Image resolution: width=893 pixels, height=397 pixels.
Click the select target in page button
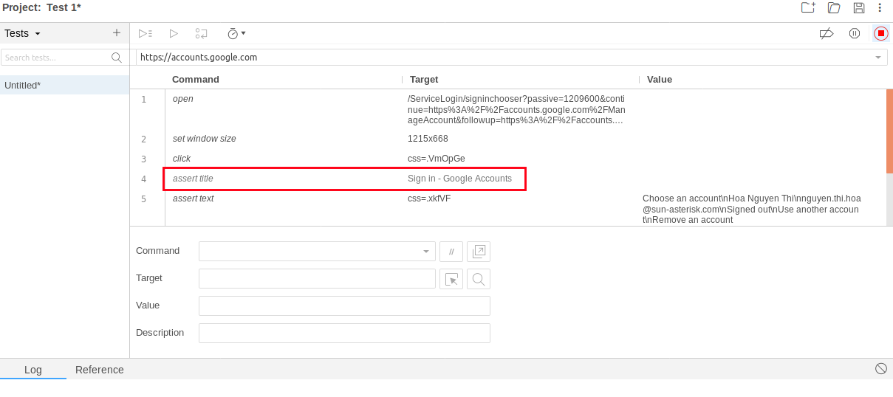(x=451, y=279)
